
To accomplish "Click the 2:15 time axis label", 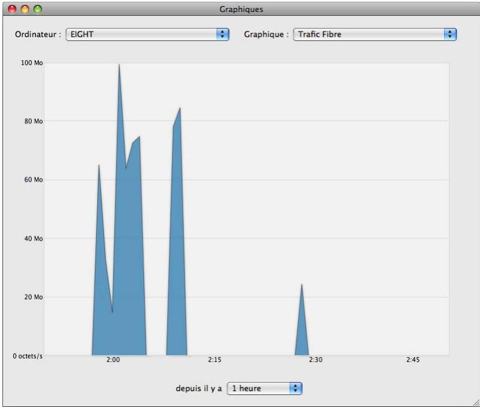I will [x=214, y=360].
